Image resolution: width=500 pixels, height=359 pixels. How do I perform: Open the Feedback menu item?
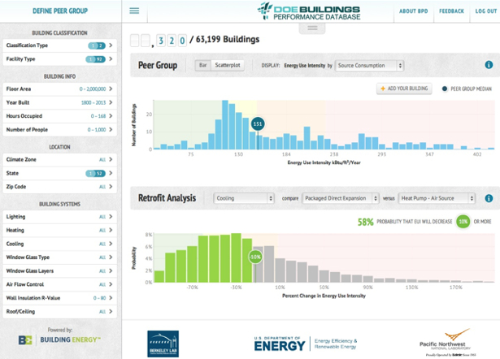451,11
